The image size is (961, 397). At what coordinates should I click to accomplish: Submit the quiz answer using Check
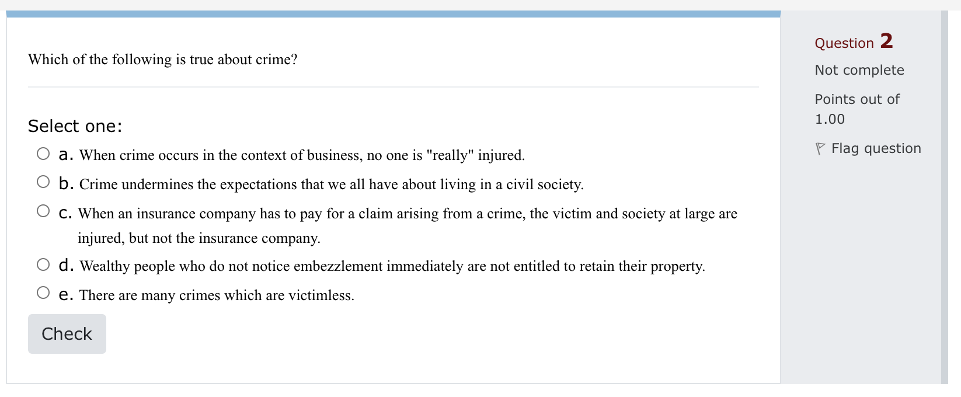pyautogui.click(x=67, y=333)
